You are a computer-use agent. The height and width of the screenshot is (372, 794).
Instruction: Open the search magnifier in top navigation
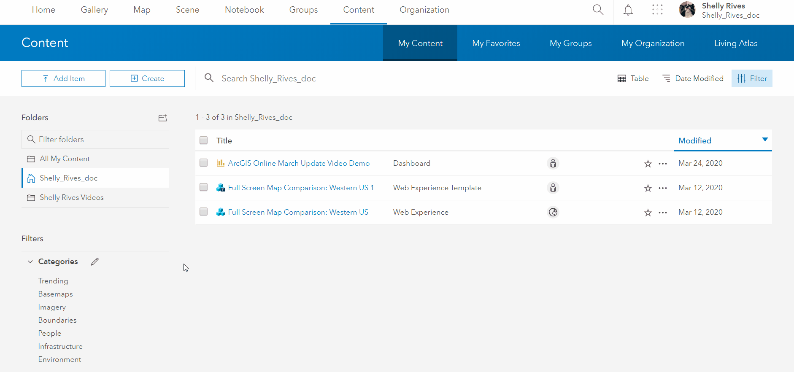[598, 10]
